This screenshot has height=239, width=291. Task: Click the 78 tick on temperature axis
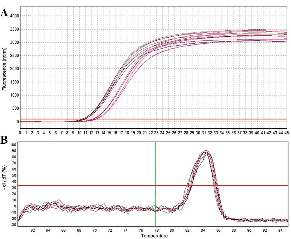click(x=156, y=230)
